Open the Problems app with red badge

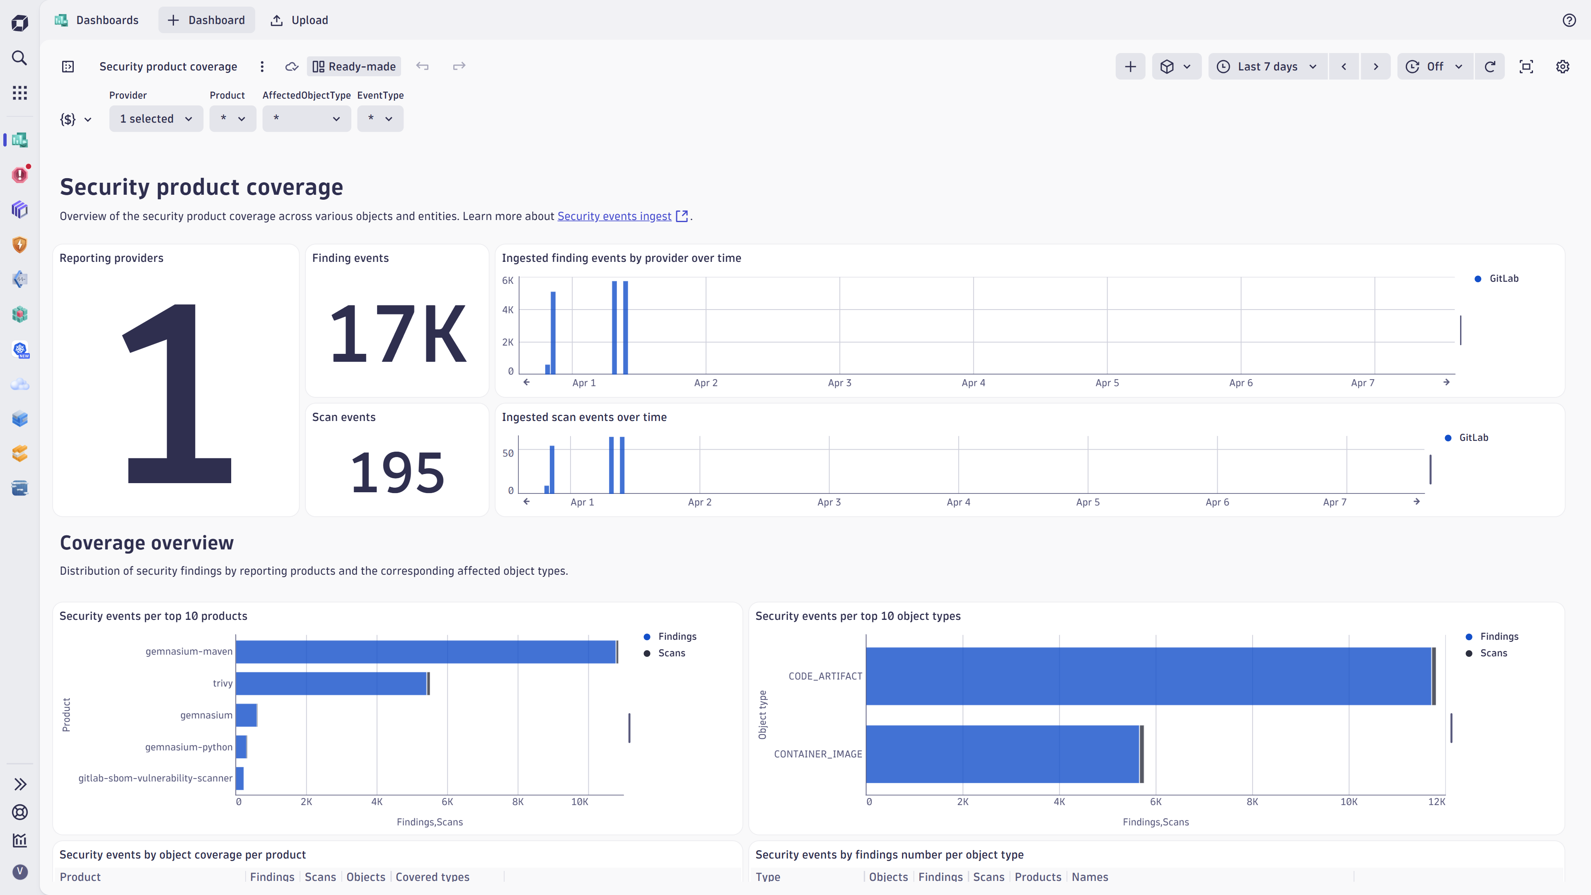point(20,175)
